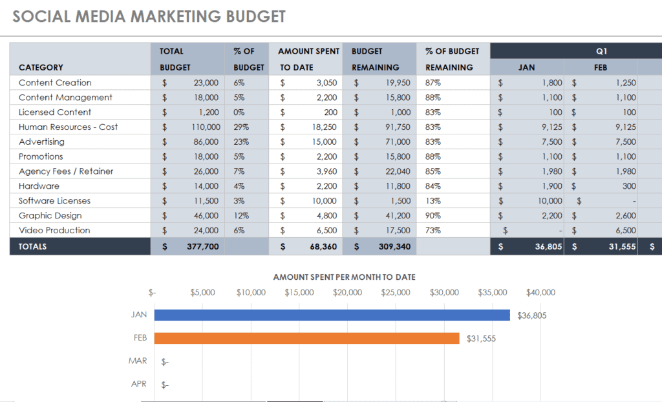The image size is (662, 402).
Task: Click Advertising total budget 86,000
Action: (187, 142)
